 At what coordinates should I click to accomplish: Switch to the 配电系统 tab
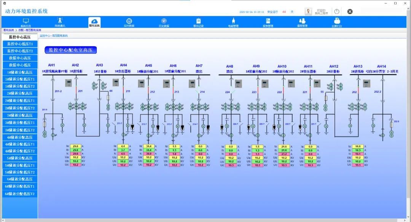(94, 22)
